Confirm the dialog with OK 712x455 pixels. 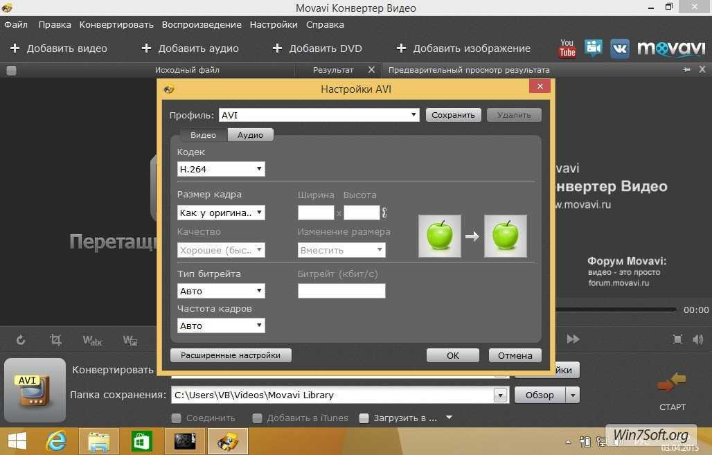pyautogui.click(x=453, y=355)
